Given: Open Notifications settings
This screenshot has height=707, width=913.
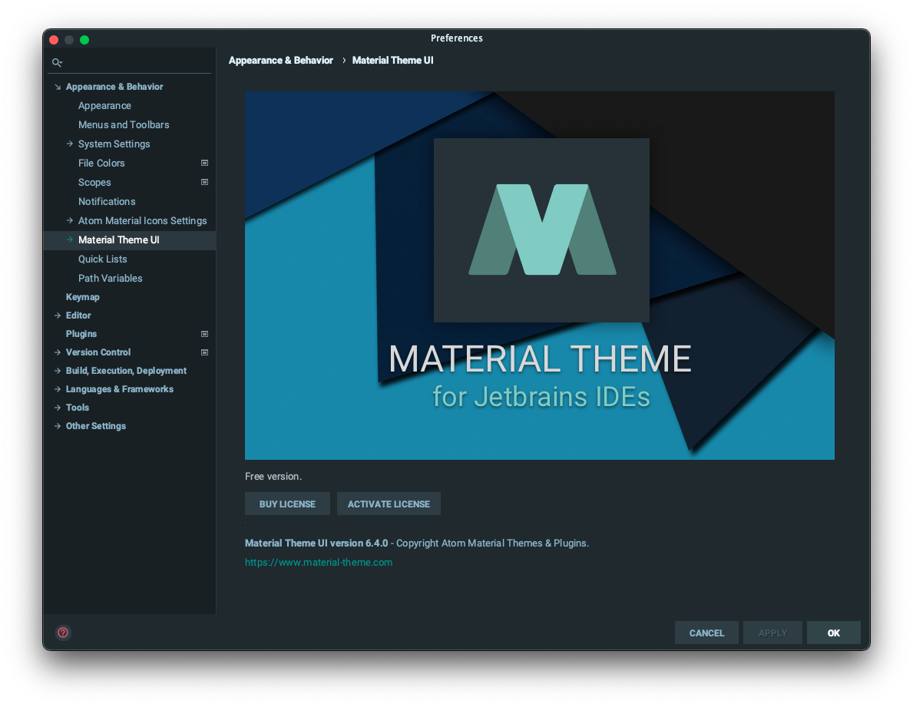Looking at the screenshot, I should 107,201.
